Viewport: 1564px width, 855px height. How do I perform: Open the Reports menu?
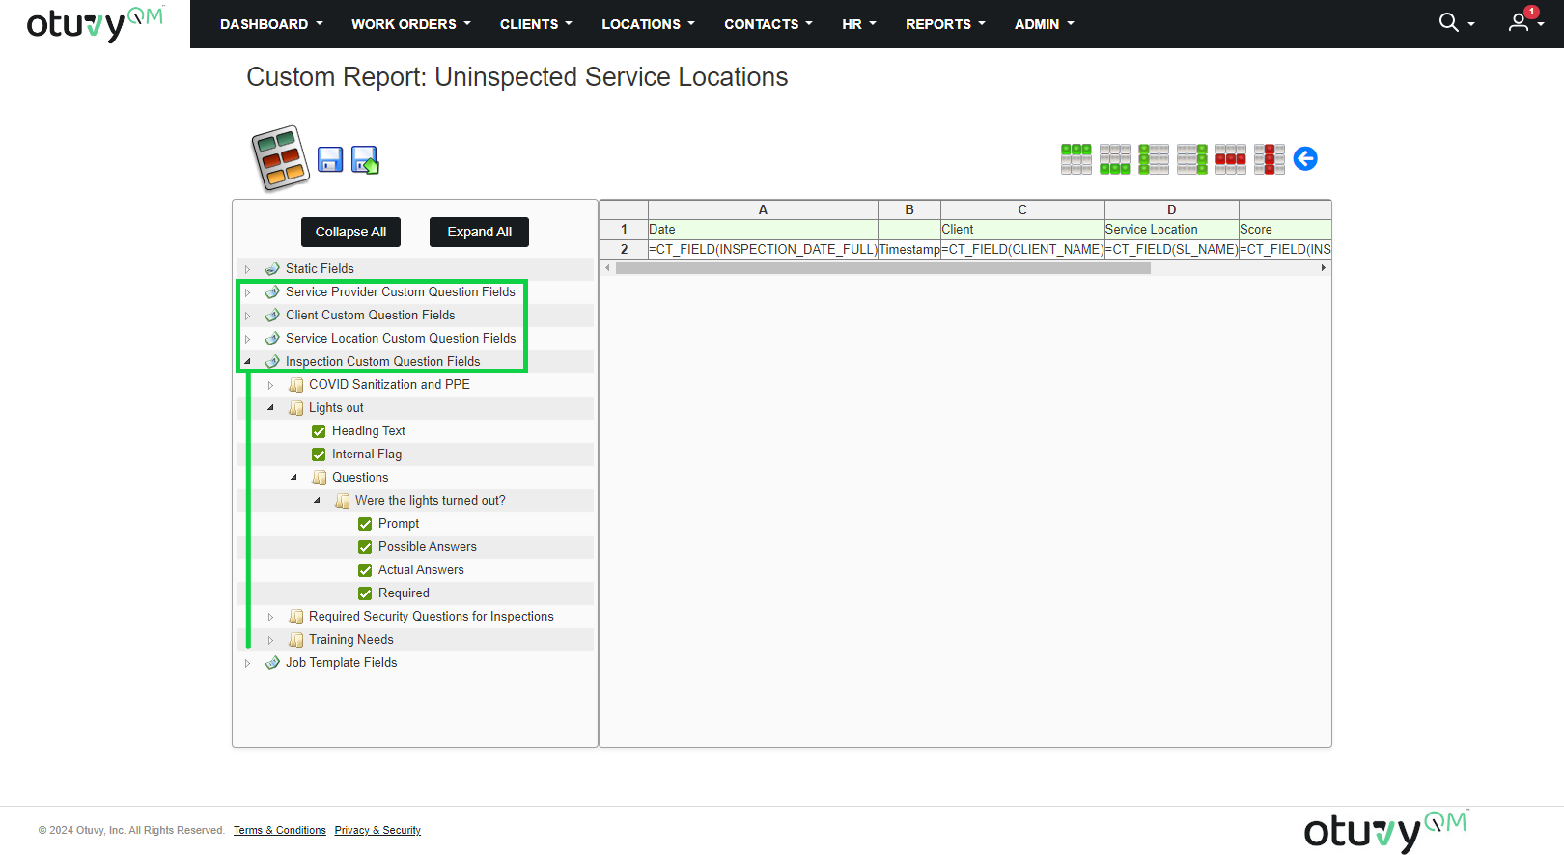pos(945,24)
